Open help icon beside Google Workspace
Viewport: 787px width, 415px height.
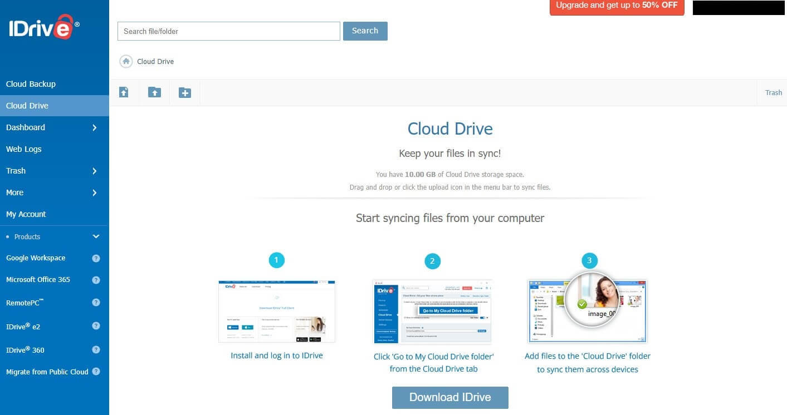[96, 258]
